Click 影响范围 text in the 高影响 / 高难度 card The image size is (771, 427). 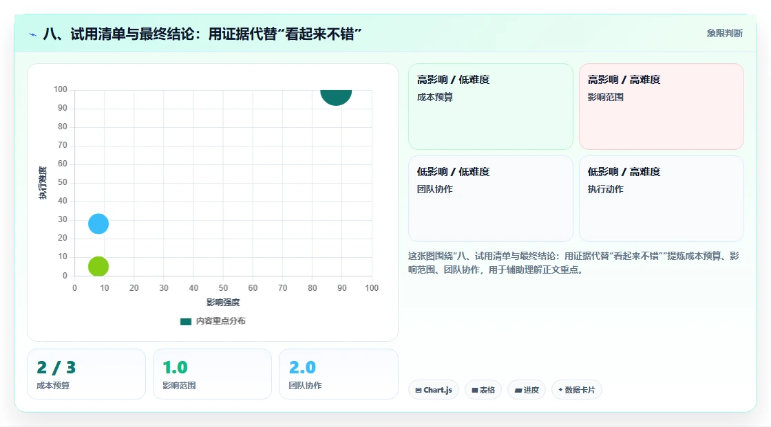click(x=606, y=97)
